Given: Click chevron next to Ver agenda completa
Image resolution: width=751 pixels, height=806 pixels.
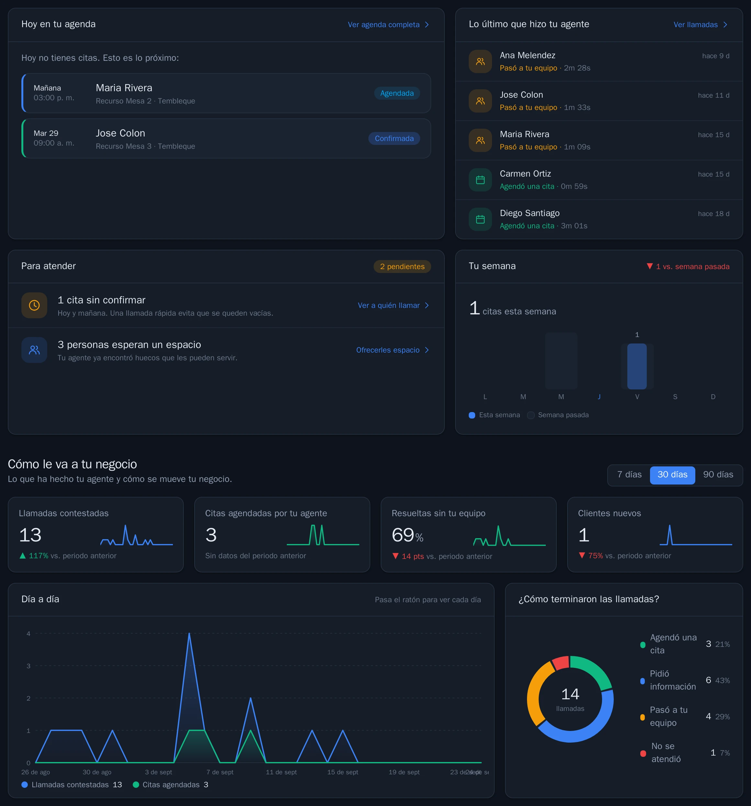Looking at the screenshot, I should click(427, 25).
